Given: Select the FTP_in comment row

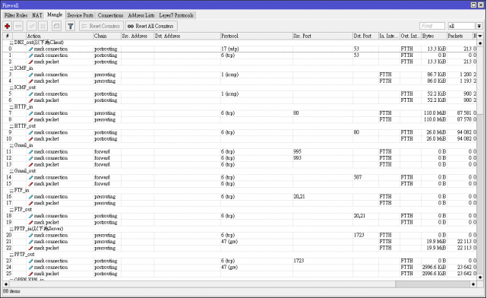Looking at the screenshot, I should (x=239, y=190).
